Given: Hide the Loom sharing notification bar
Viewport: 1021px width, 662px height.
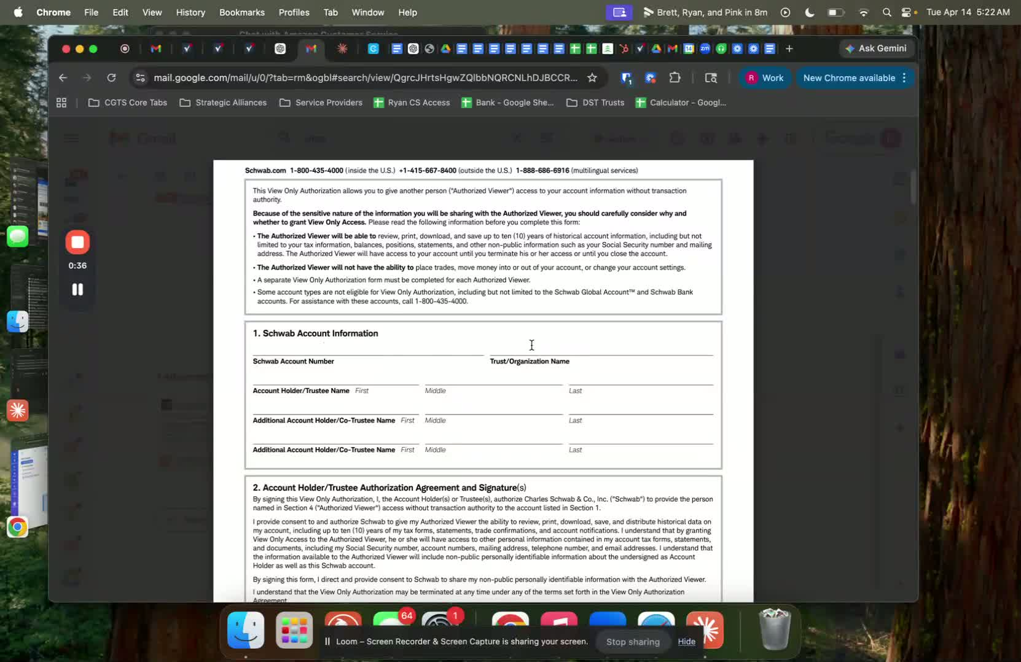Looking at the screenshot, I should pos(686,642).
